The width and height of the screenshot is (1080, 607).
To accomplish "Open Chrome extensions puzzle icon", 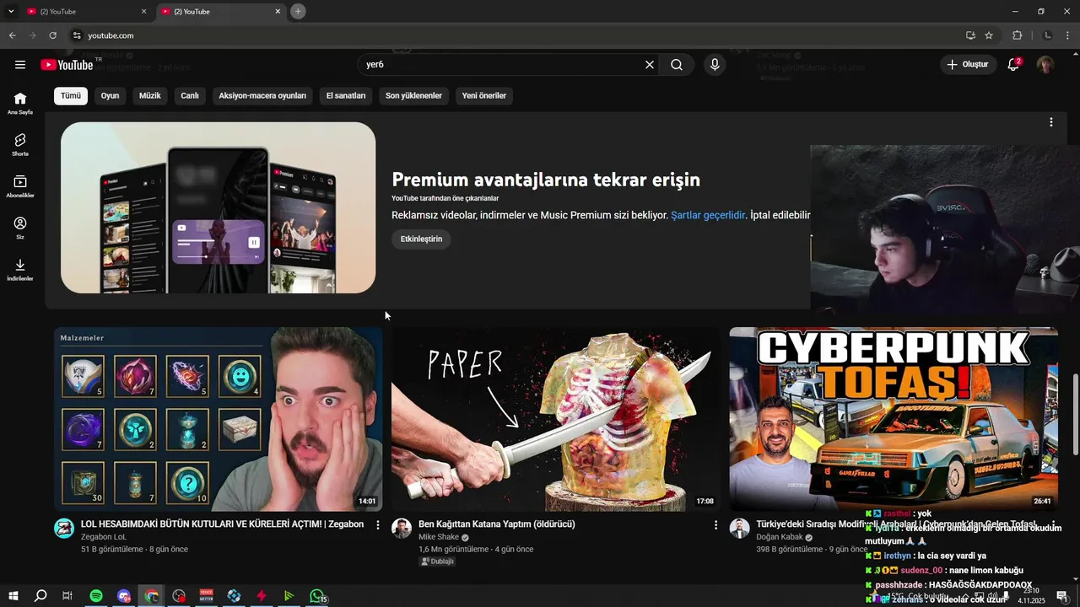I will 1017,35.
